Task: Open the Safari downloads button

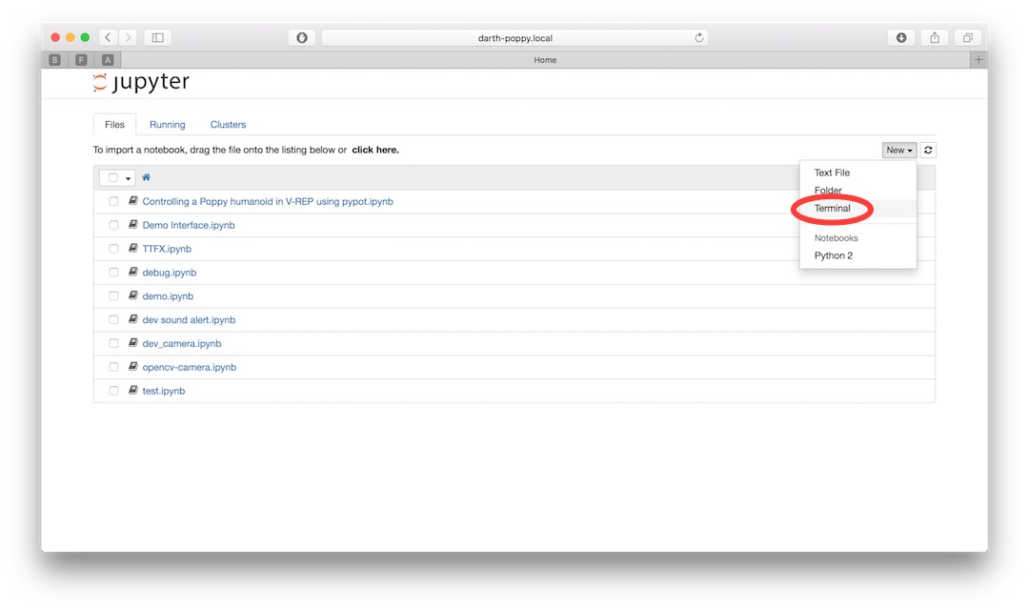Action: click(x=901, y=37)
